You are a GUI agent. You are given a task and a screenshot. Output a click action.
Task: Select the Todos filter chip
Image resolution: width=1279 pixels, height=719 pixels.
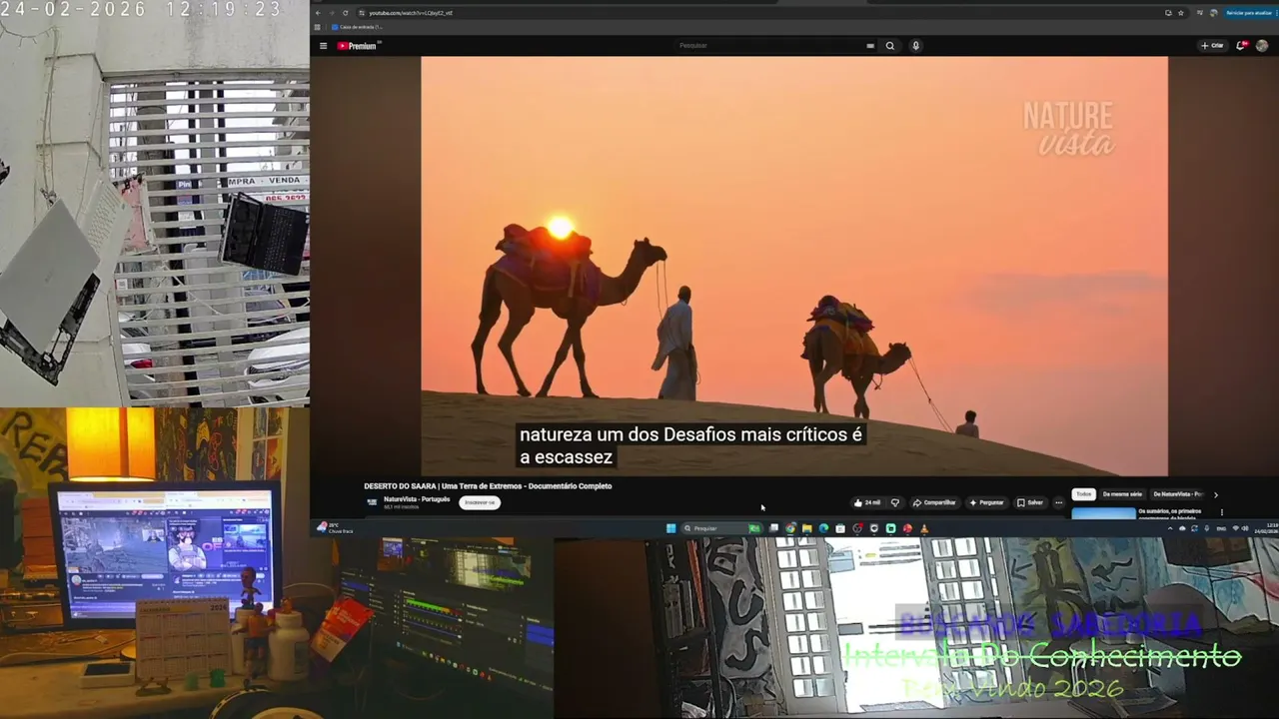(1083, 494)
